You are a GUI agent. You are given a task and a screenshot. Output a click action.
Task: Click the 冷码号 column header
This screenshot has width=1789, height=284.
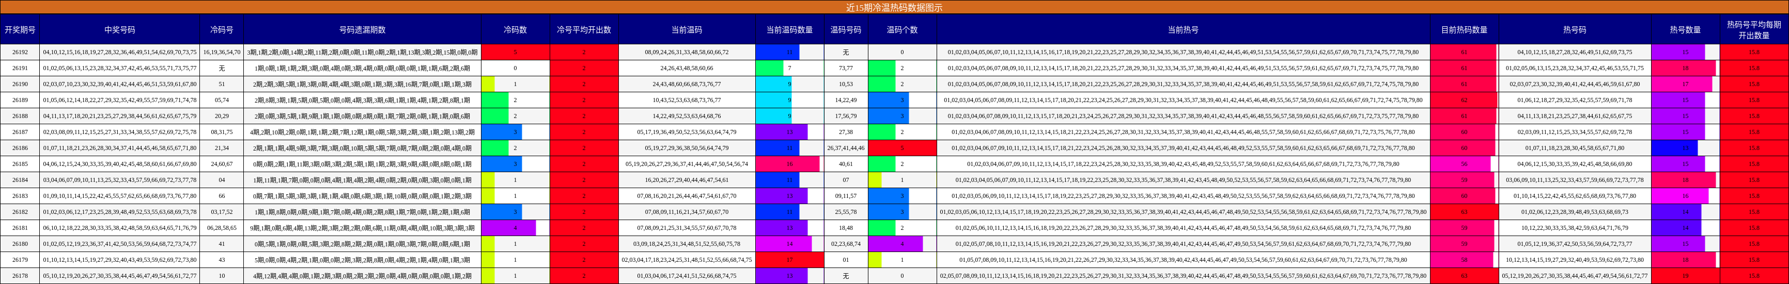(x=222, y=30)
